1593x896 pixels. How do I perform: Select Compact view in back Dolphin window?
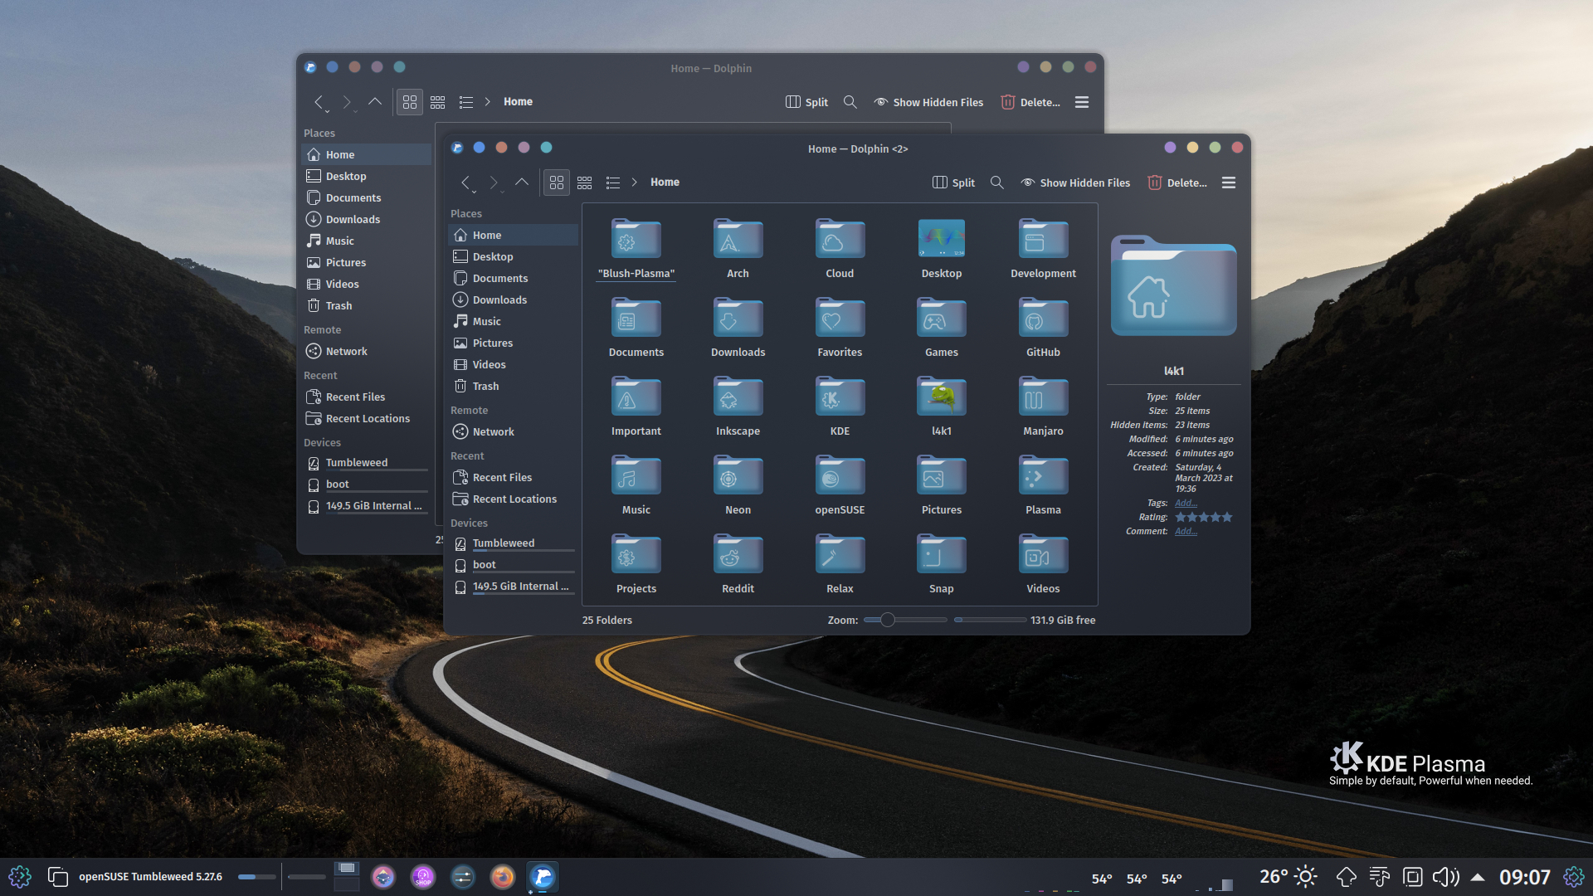438,102
